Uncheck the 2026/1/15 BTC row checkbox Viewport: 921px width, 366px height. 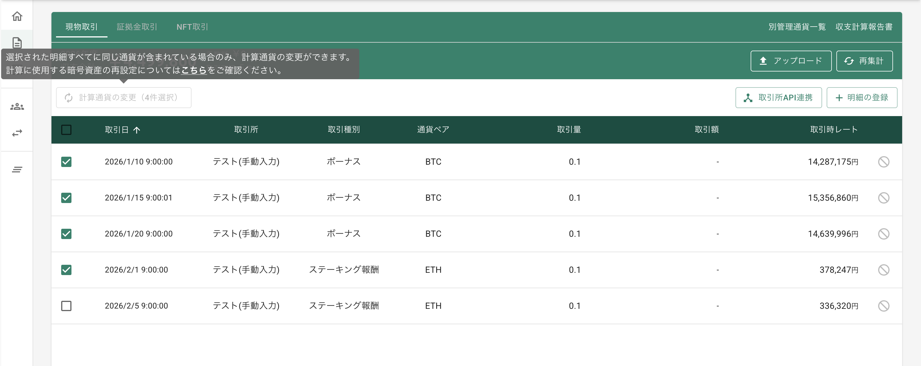click(66, 198)
